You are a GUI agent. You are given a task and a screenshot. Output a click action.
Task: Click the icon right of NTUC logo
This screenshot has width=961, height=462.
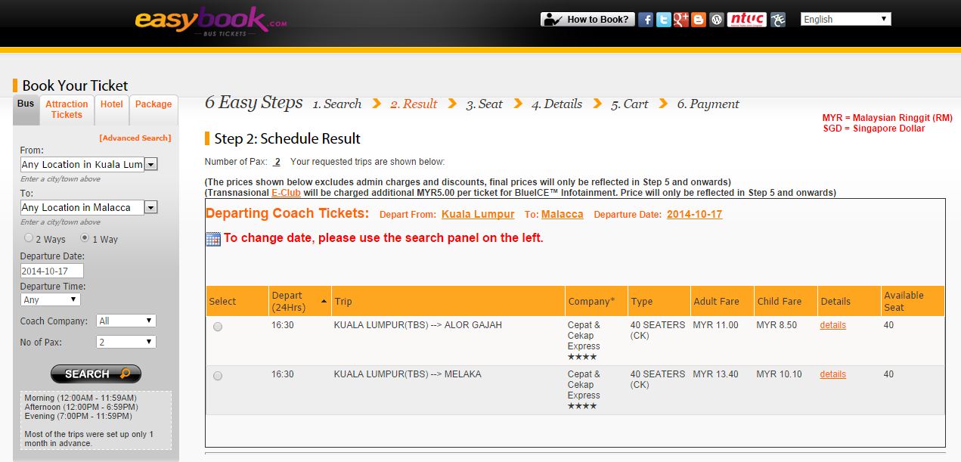coord(778,20)
